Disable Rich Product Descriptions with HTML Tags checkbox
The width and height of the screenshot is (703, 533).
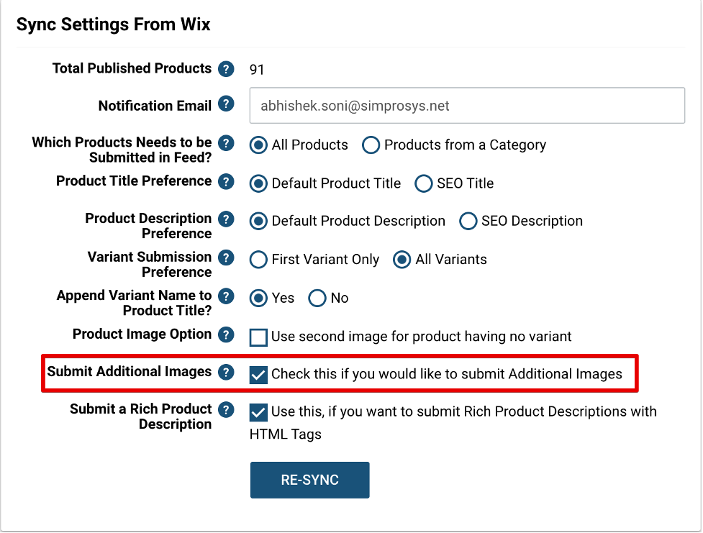tap(258, 412)
